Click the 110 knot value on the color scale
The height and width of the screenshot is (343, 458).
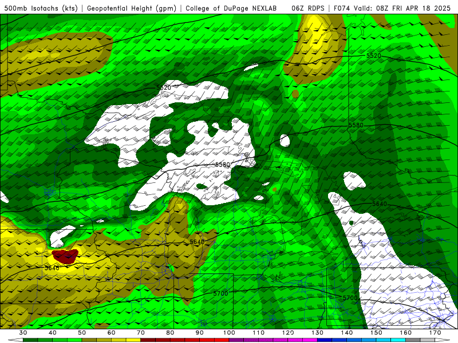pyautogui.click(x=259, y=333)
